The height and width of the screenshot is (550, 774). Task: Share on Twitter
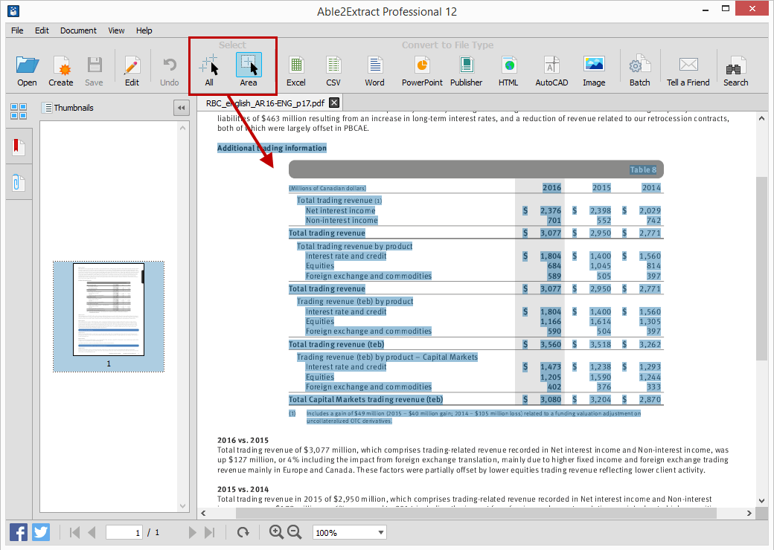[x=41, y=533]
